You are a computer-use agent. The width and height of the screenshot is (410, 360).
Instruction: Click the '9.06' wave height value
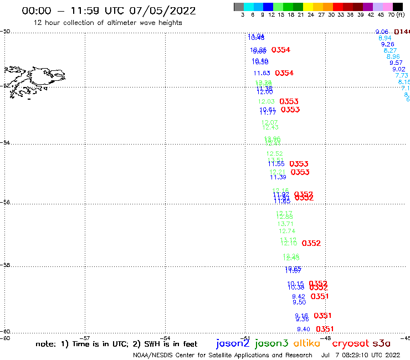382,32
